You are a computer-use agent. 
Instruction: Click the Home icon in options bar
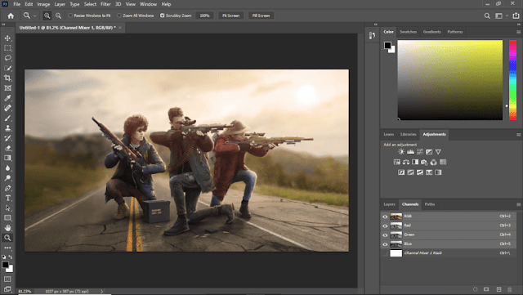11,16
